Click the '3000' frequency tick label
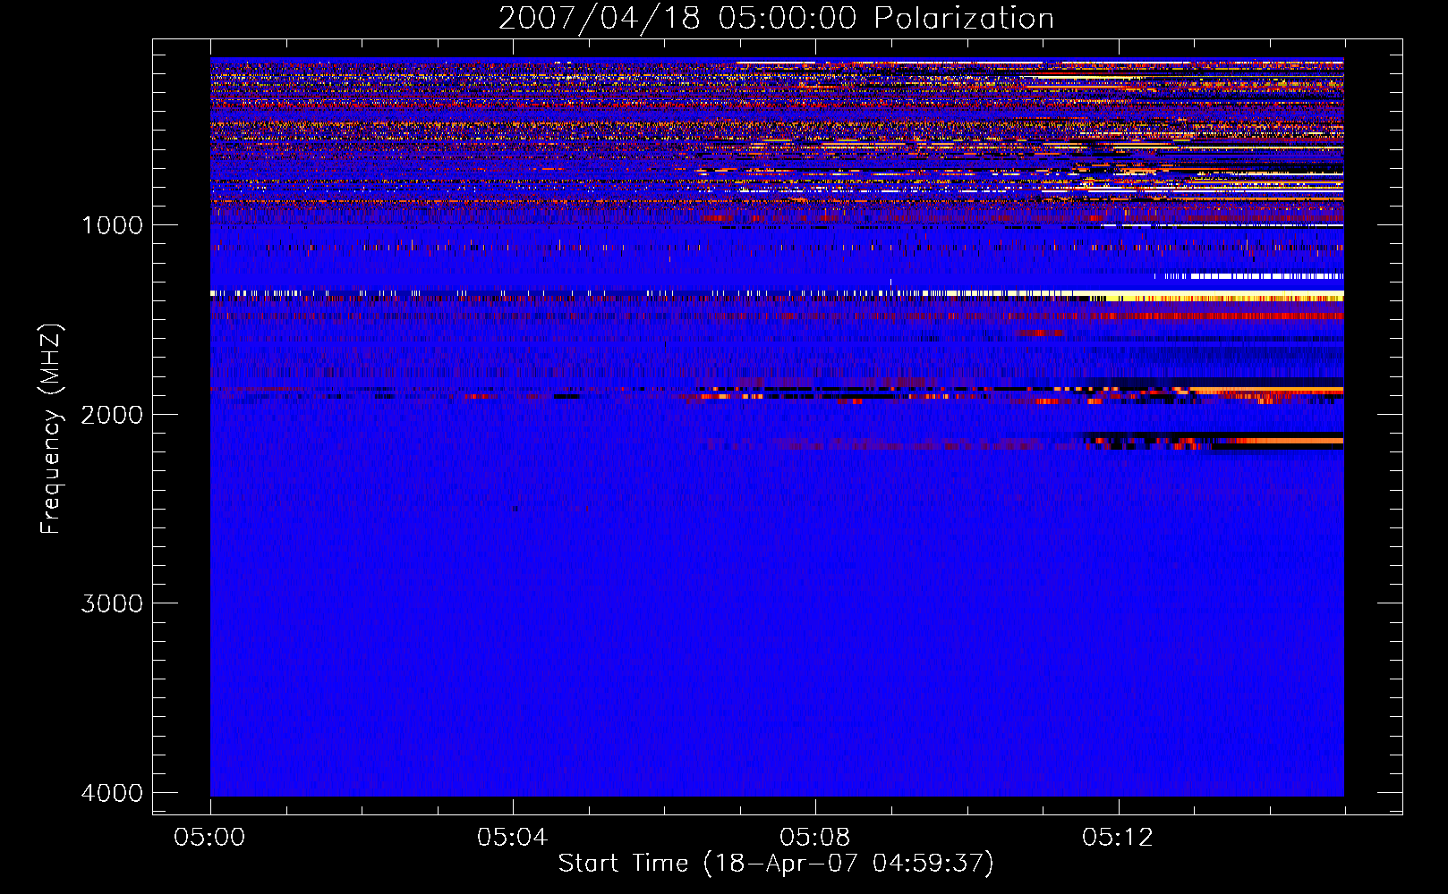1448x894 pixels. pyautogui.click(x=112, y=603)
